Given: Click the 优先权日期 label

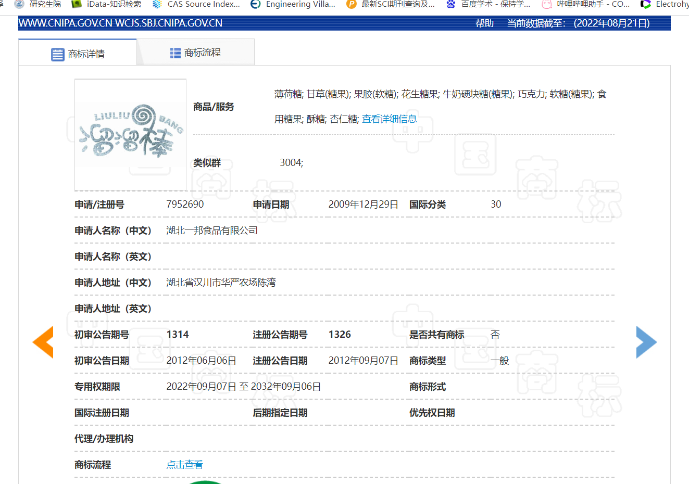Looking at the screenshot, I should [432, 413].
